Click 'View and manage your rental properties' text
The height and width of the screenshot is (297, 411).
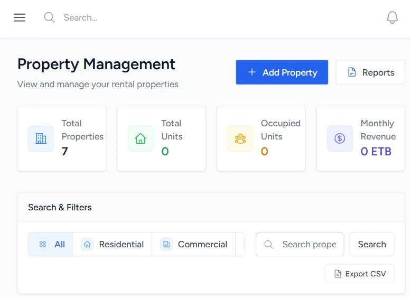coord(98,85)
